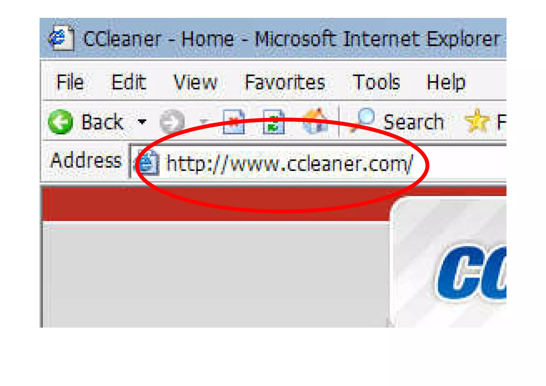Open Favorites via the star icon

point(477,121)
